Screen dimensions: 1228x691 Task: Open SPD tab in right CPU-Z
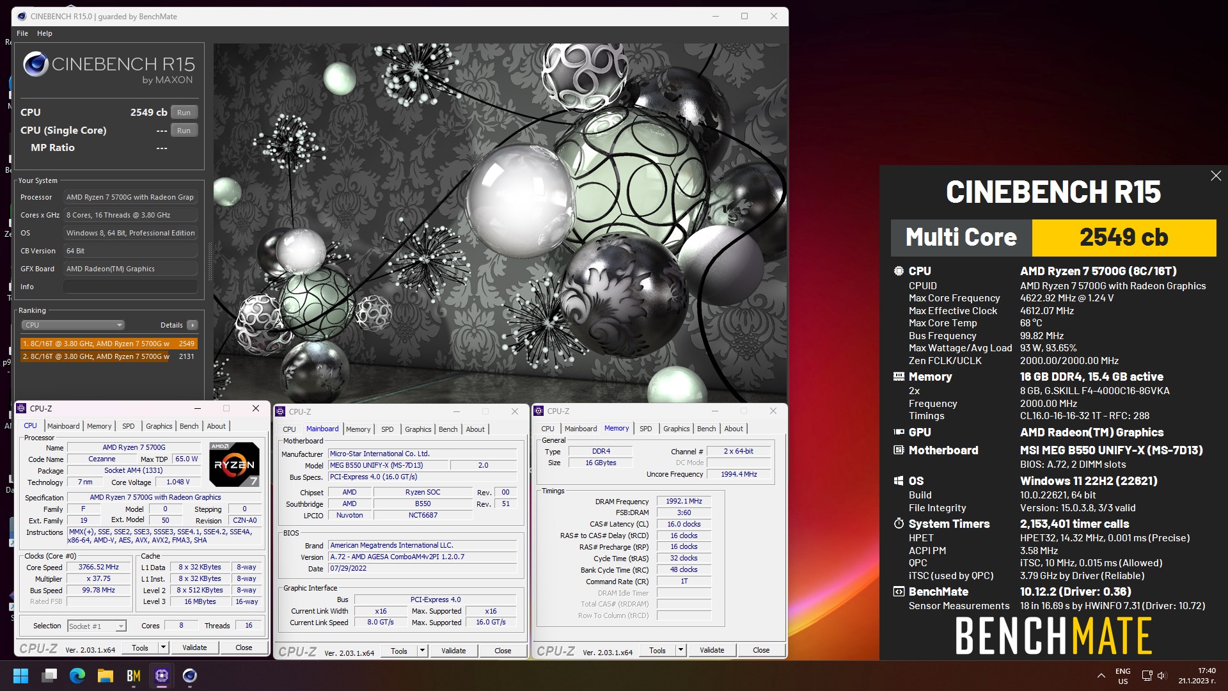click(646, 429)
